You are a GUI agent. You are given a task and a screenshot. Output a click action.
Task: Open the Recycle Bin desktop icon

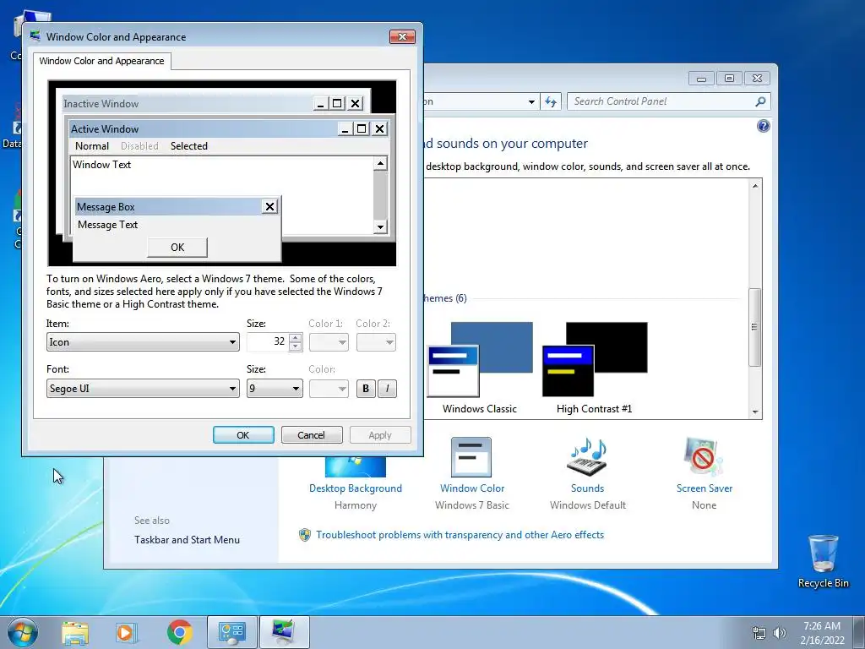(x=823, y=561)
